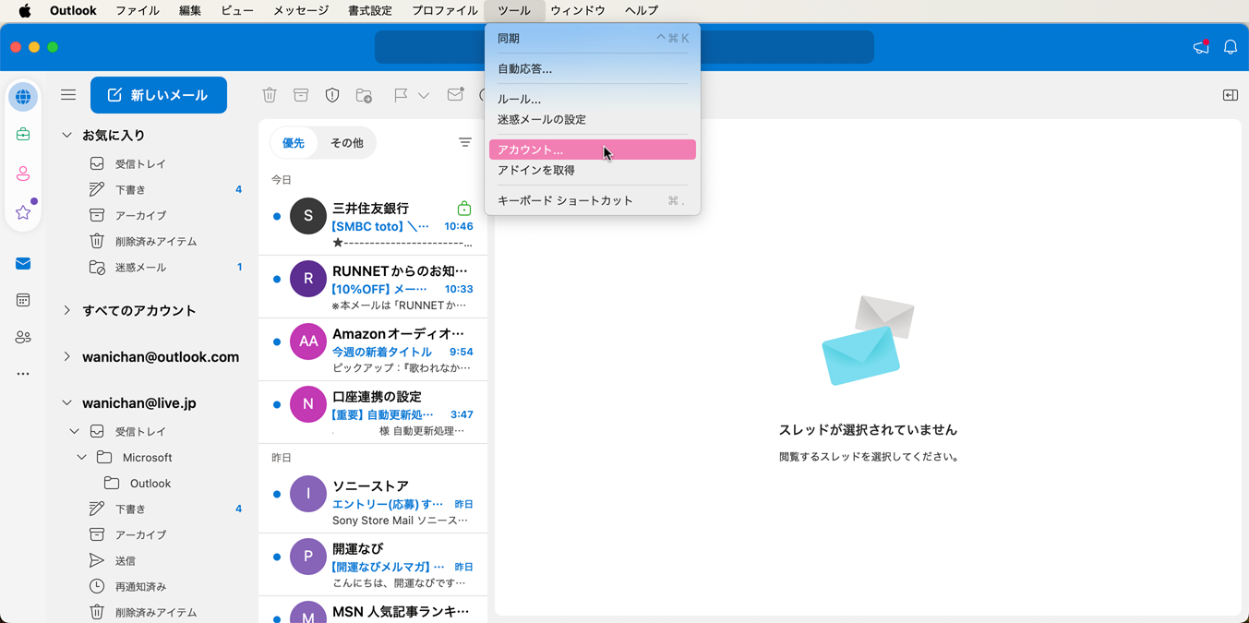Choose ルール... in the ツール menu
Image resolution: width=1249 pixels, height=623 pixels.
(x=592, y=99)
